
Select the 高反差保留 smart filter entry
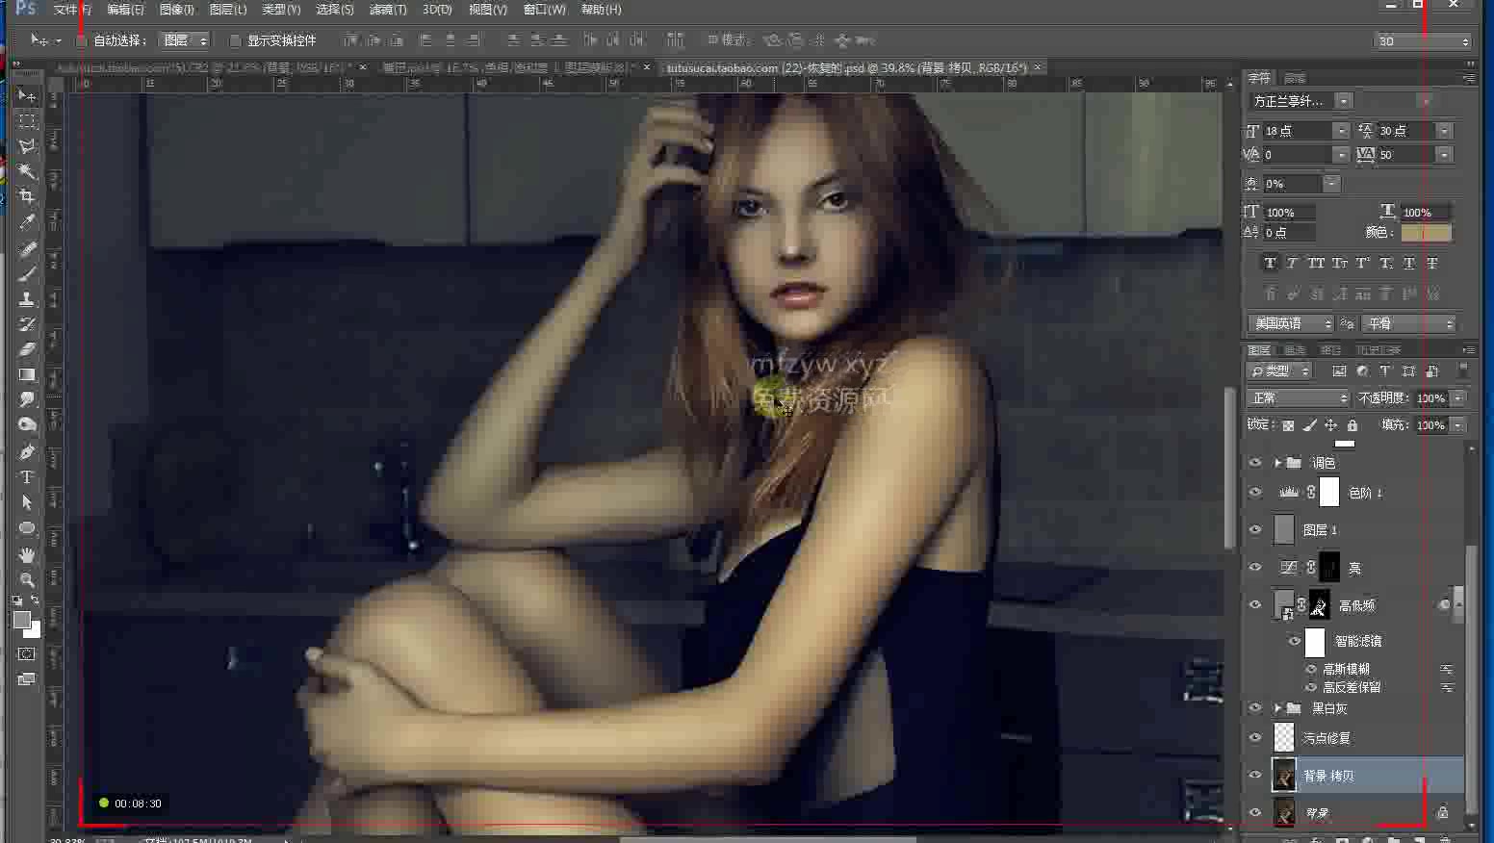(x=1352, y=687)
